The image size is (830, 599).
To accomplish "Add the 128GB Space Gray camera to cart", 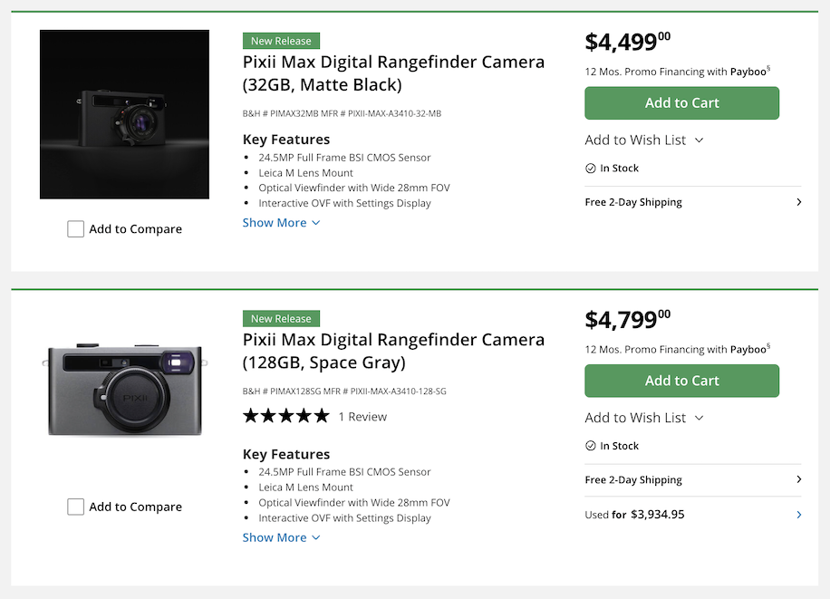I will 681,381.
